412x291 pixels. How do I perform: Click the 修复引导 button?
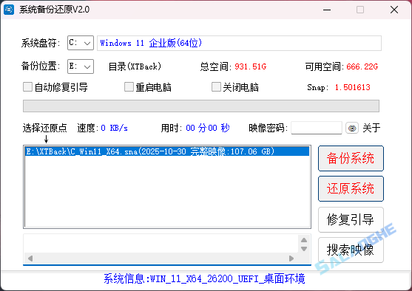(x=351, y=219)
